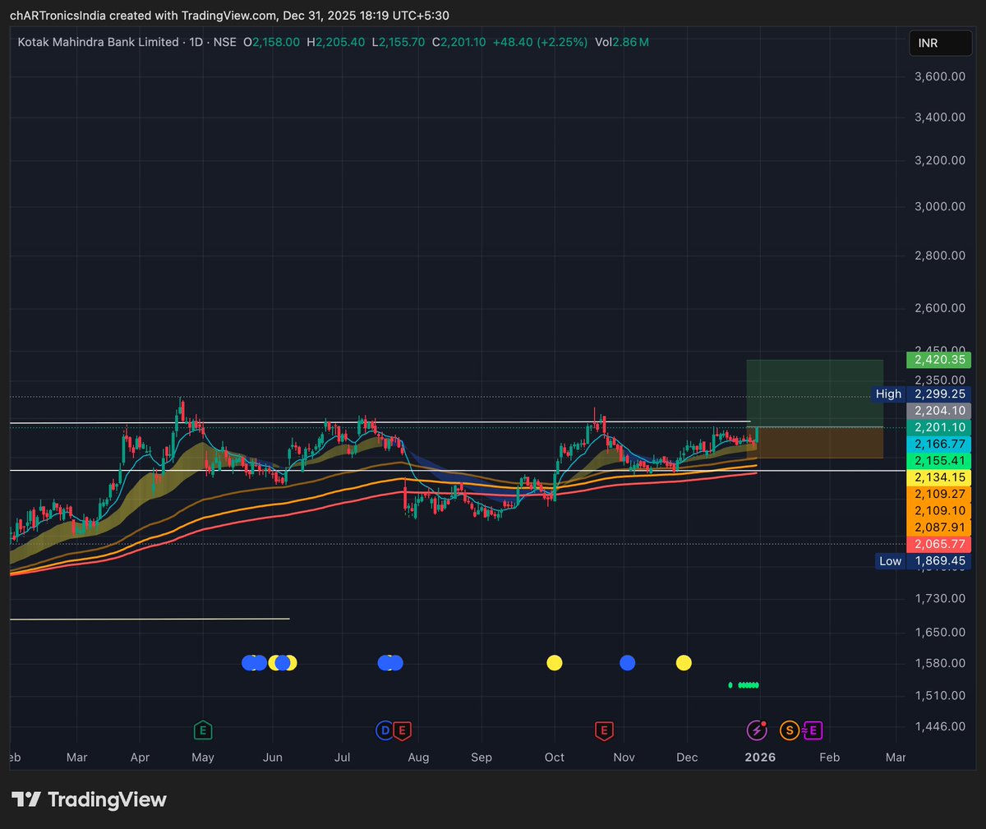Click the Aug label on time axis
The width and height of the screenshot is (986, 829).
(418, 757)
